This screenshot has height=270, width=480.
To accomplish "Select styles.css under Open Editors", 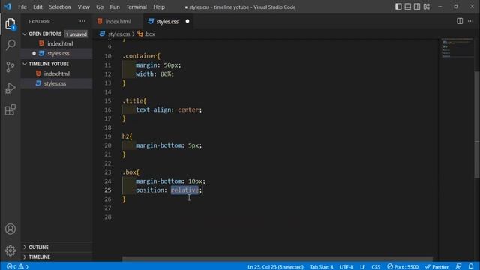I will click(56, 53).
